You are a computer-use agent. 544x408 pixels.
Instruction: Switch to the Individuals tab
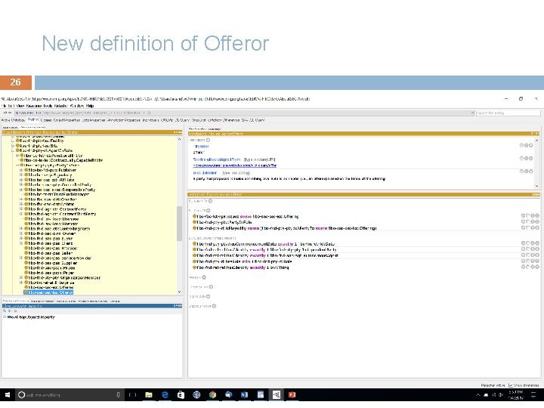click(x=150, y=120)
